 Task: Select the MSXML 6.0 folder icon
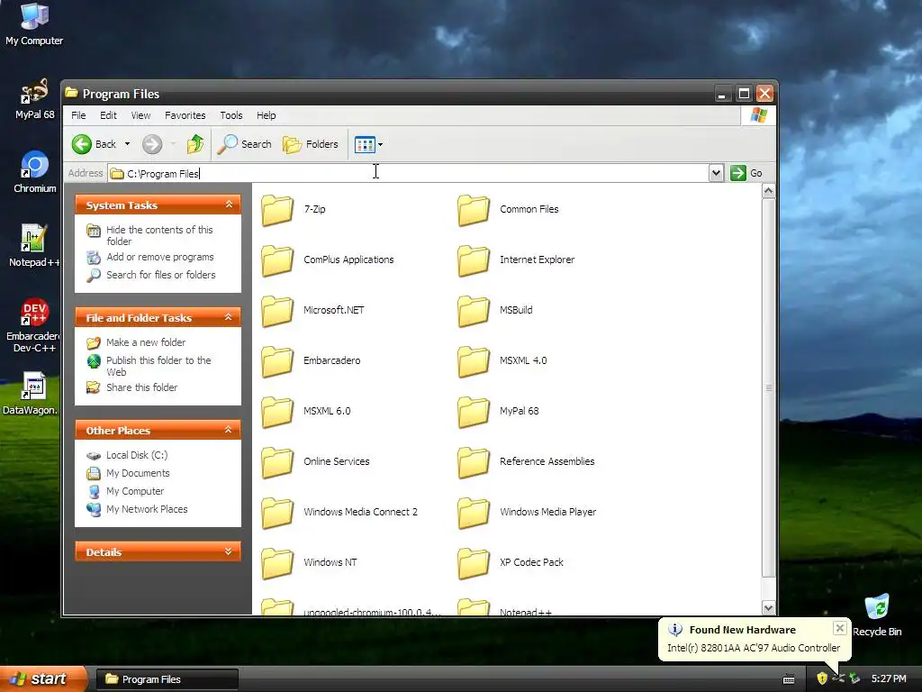(277, 412)
